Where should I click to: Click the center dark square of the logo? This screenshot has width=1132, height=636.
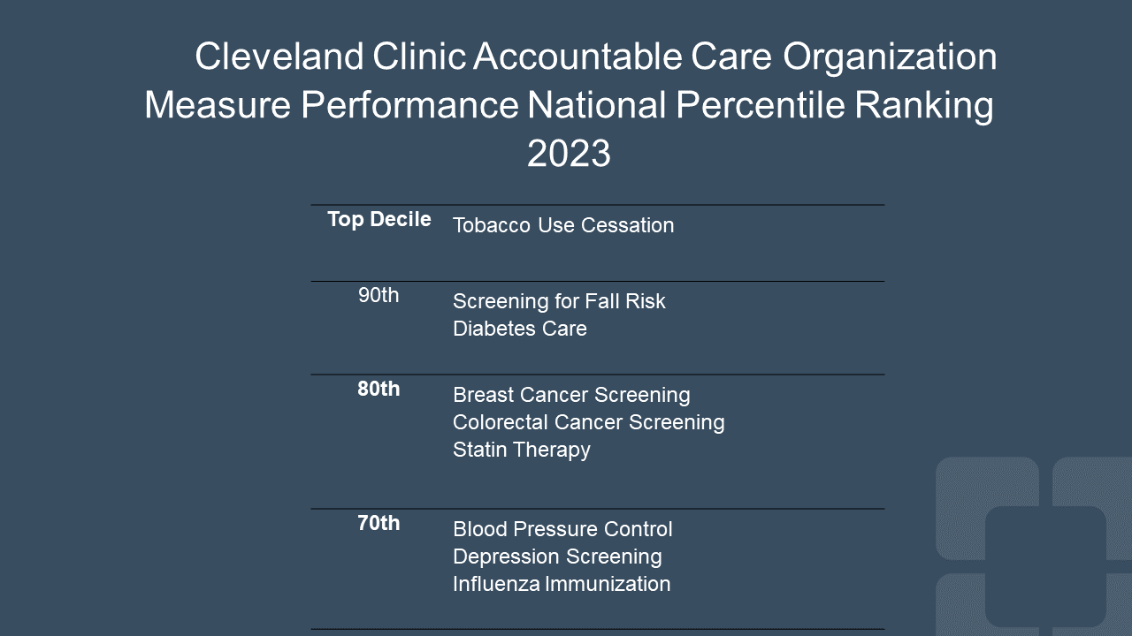point(1045,566)
